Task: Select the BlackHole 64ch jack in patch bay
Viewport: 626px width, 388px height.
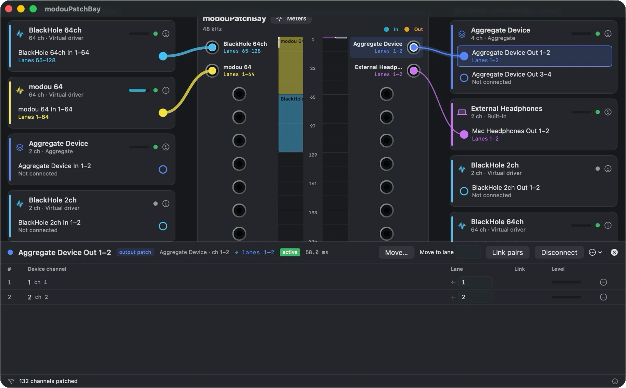Action: click(212, 48)
